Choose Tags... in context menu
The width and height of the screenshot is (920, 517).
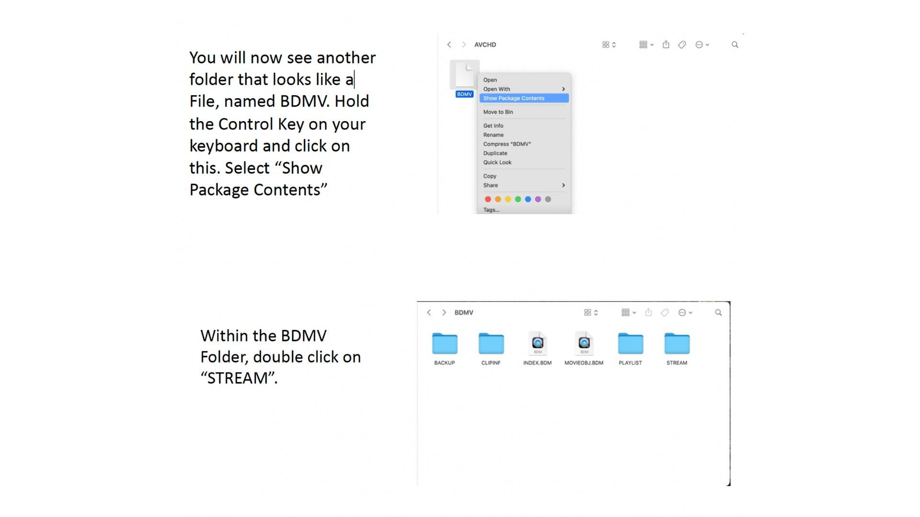(x=524, y=210)
